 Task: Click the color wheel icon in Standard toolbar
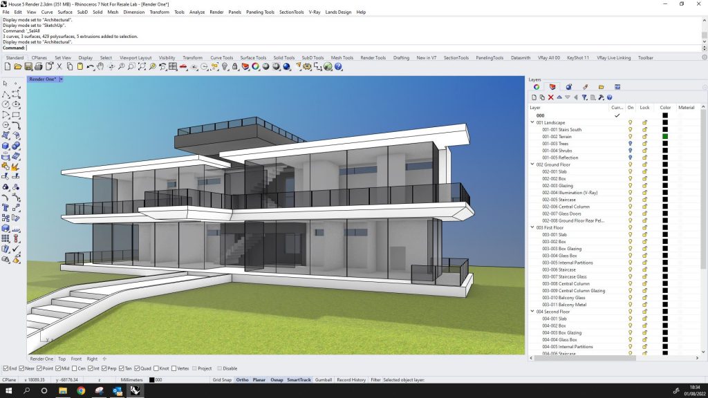256,67
